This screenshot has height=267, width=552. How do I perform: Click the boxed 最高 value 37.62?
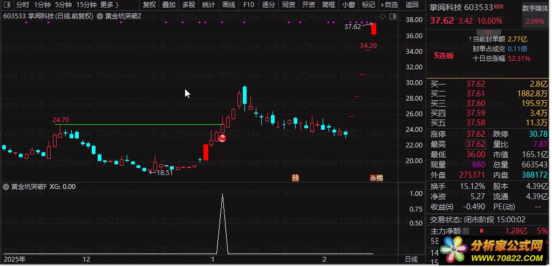point(475,144)
